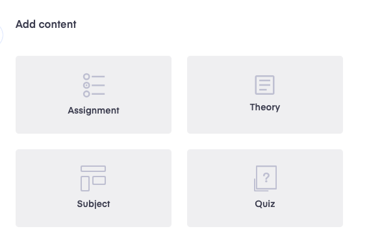
Task: Click the 'Add content' heading
Action: point(46,24)
